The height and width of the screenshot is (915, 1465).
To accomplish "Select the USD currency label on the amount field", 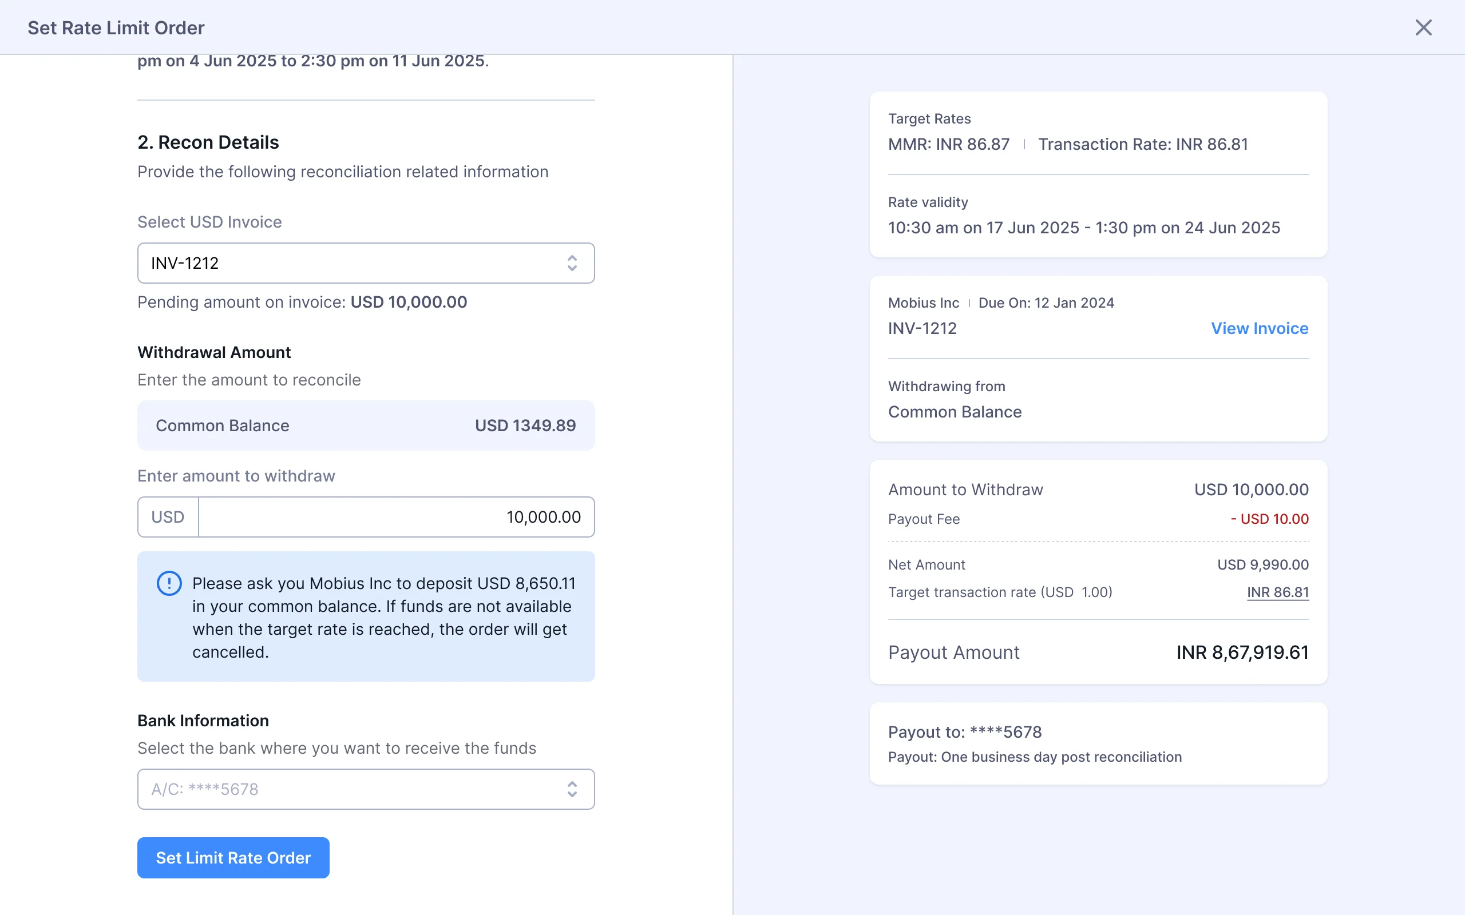I will (x=167, y=516).
